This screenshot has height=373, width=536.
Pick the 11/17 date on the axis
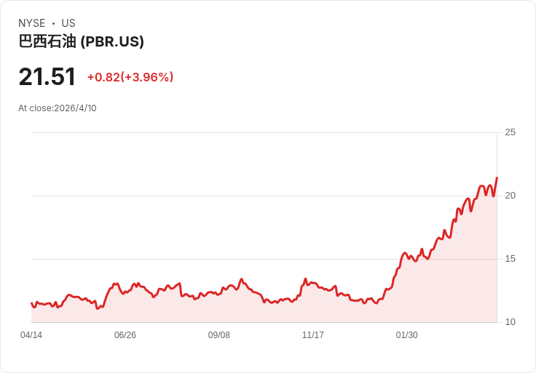[313, 335]
